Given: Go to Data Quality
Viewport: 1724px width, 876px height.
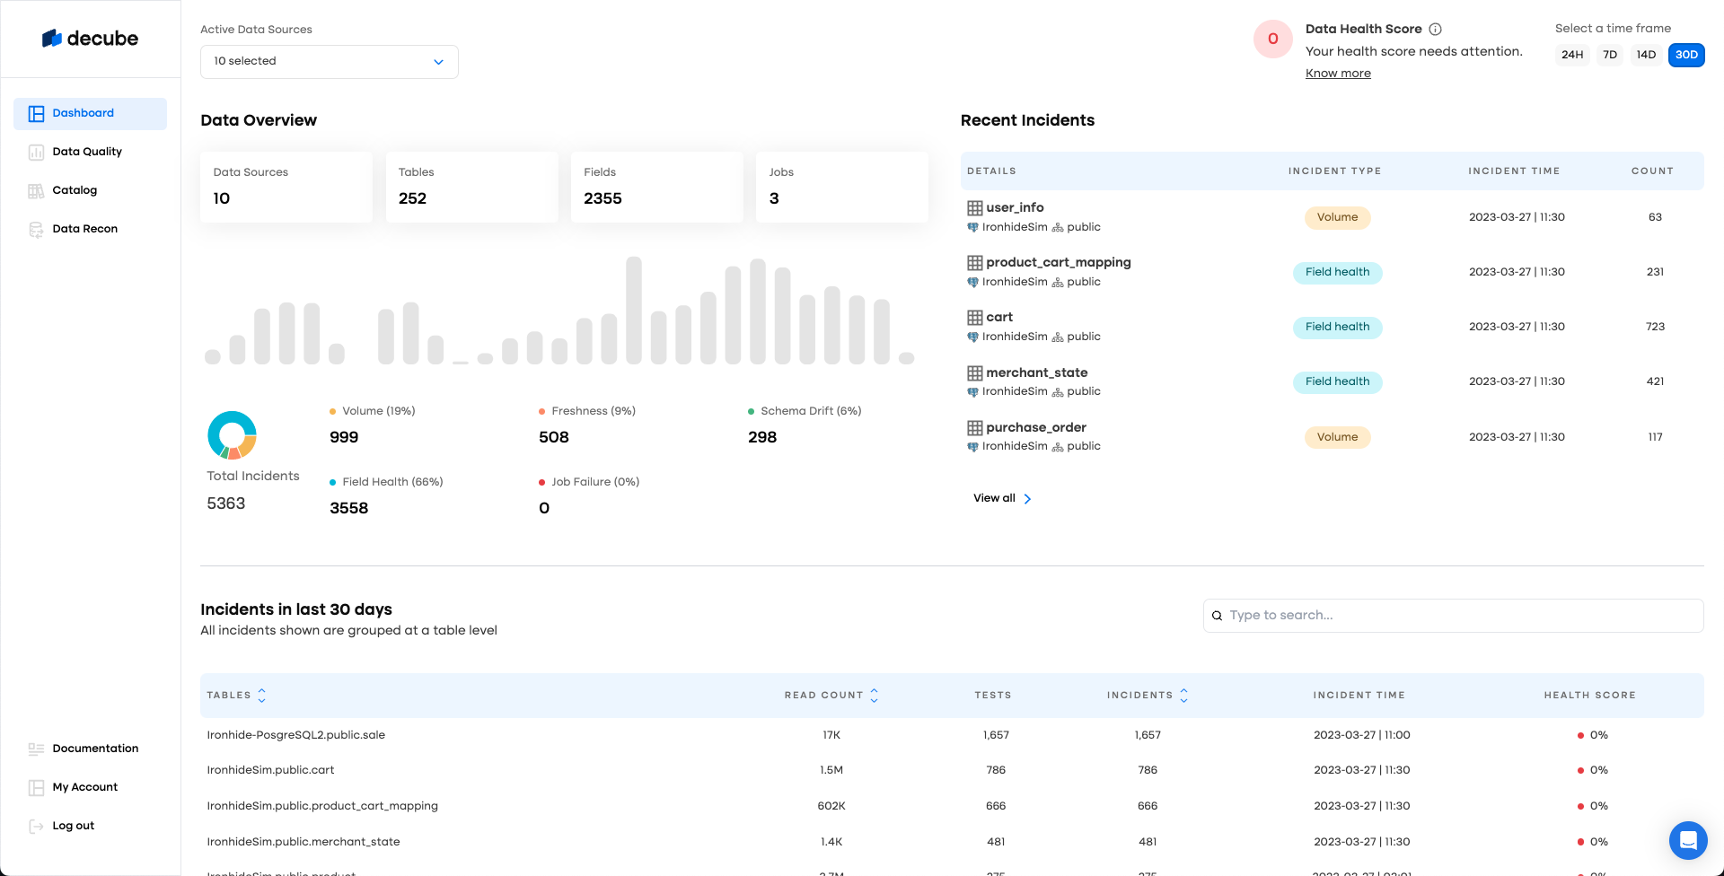Looking at the screenshot, I should pos(87,152).
